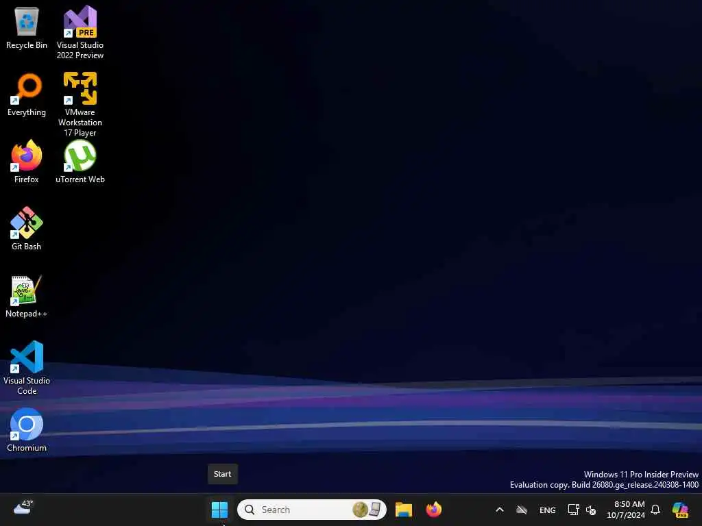
Task: Select the Chromium desktop shortcut
Action: (x=27, y=430)
